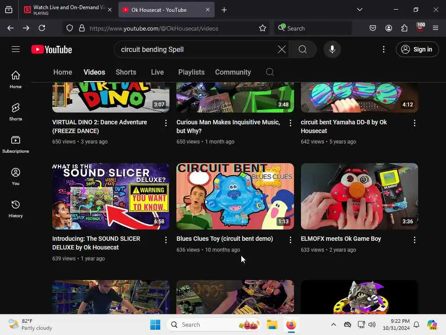Open Curious Man Makes Inquisitive Music title
Screen dimensions: 446x335
pyautogui.click(x=228, y=126)
